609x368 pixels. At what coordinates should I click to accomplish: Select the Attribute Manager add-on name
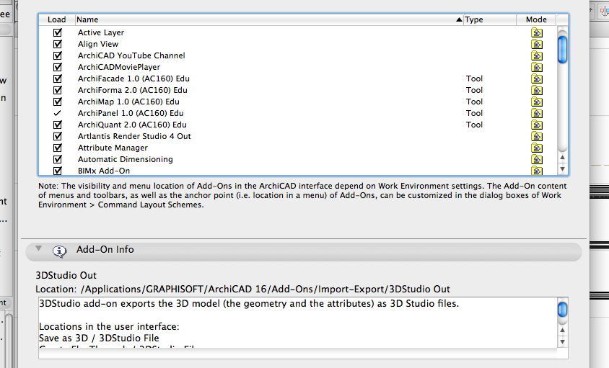pyautogui.click(x=113, y=148)
